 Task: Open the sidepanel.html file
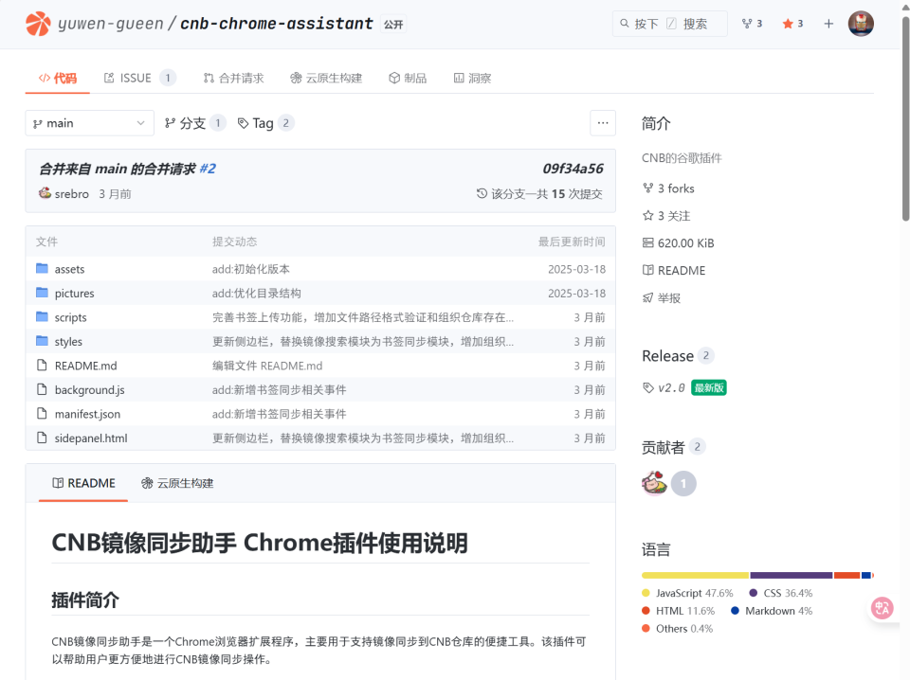91,438
